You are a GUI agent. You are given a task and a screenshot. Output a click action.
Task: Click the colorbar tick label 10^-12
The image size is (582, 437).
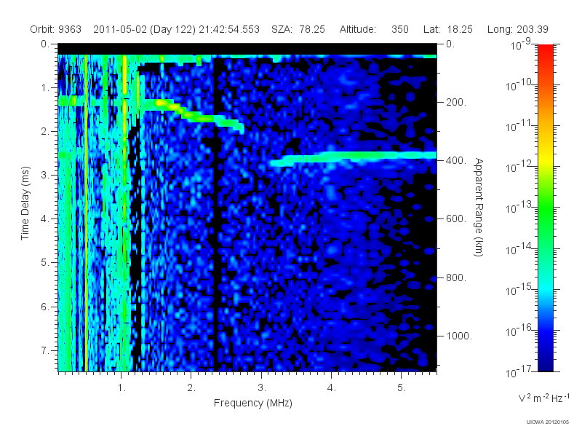point(519,168)
